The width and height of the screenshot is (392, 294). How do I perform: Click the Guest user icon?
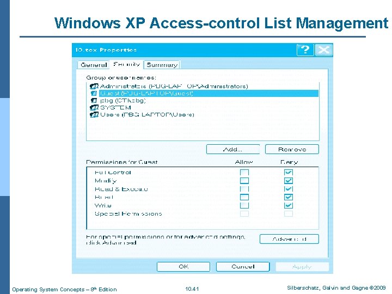(x=94, y=94)
